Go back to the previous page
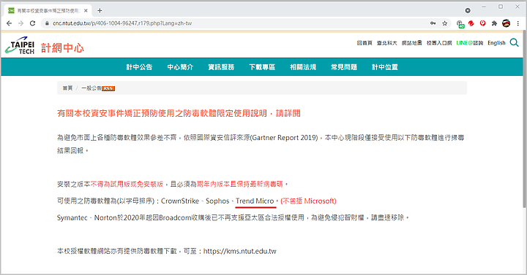Viewport: 527px width, 275px height. tap(9, 23)
